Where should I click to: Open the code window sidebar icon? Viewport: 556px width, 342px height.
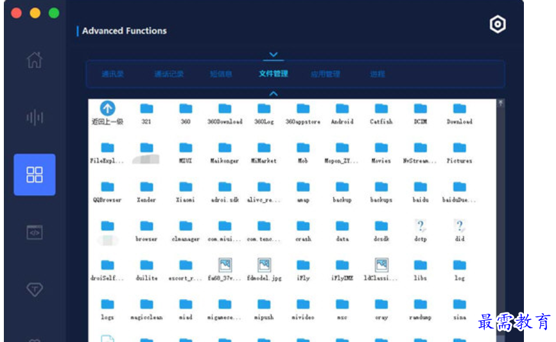[35, 232]
